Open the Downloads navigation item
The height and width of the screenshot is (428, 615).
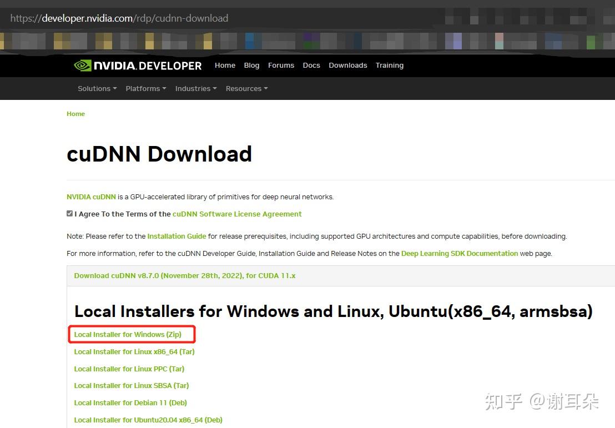[x=348, y=66]
